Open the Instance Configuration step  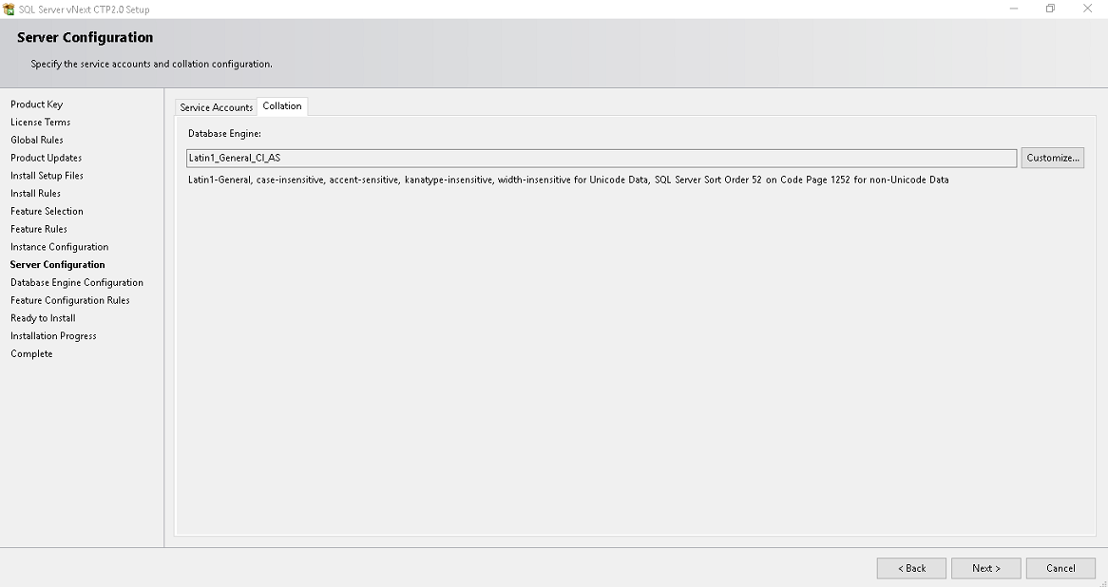tap(60, 247)
